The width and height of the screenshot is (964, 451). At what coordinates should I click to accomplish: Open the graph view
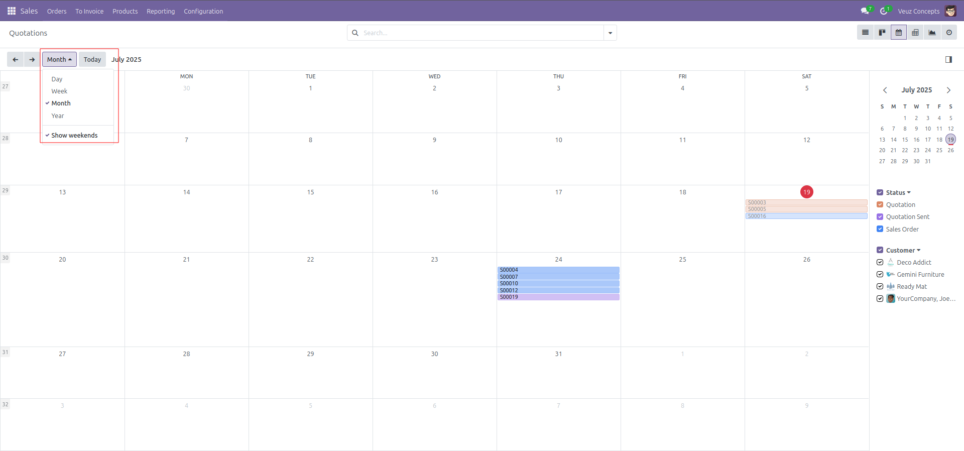point(932,33)
